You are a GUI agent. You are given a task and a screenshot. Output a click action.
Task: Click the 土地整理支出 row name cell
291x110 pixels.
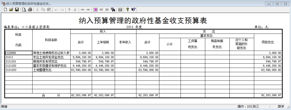coord(51,70)
